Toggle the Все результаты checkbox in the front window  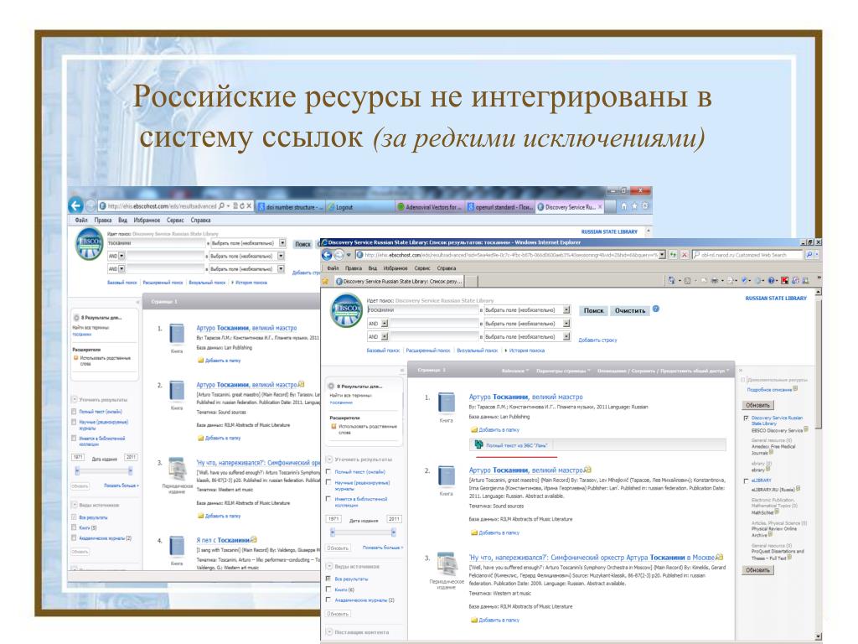[x=328, y=579]
